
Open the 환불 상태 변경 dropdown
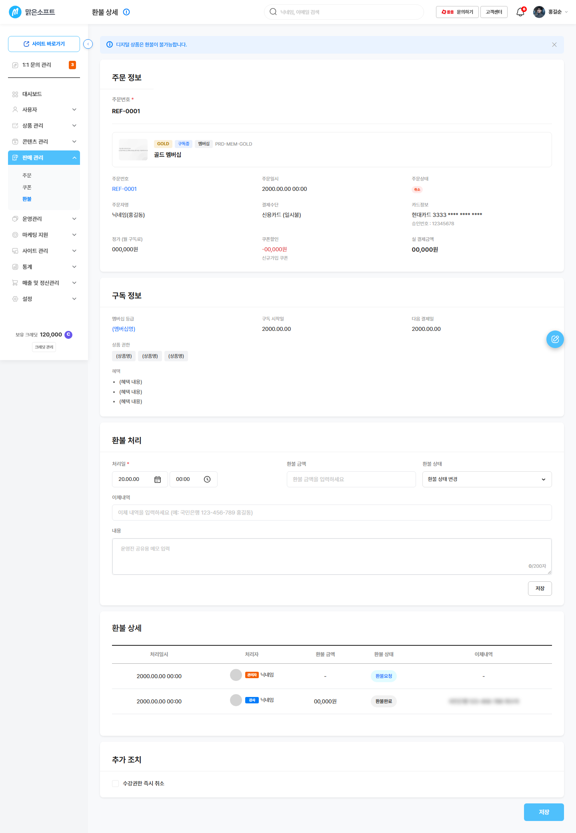(487, 479)
